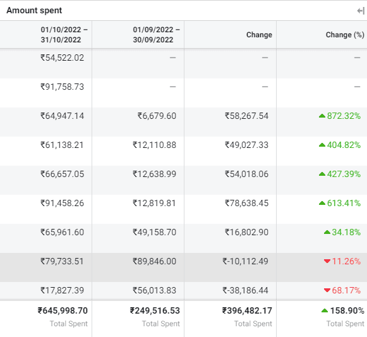Collapse the Amount spent column panel arrow icon
367x337 pixels.
click(361, 11)
